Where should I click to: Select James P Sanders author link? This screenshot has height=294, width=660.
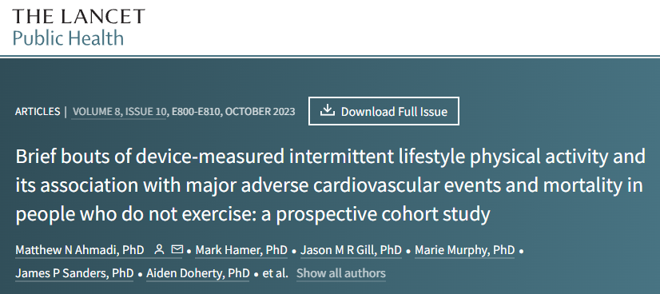[74, 273]
